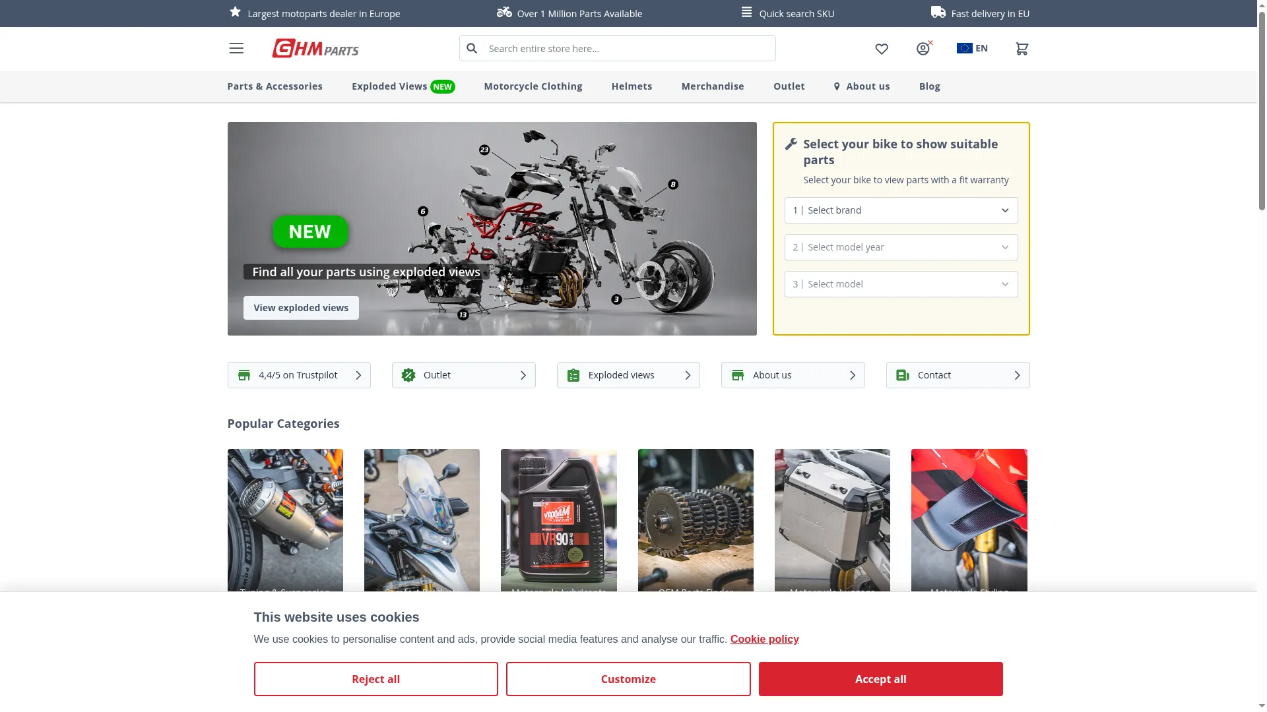Click the aluminium luggage case thumbnail
This screenshot has width=1267, height=712.
point(832,520)
